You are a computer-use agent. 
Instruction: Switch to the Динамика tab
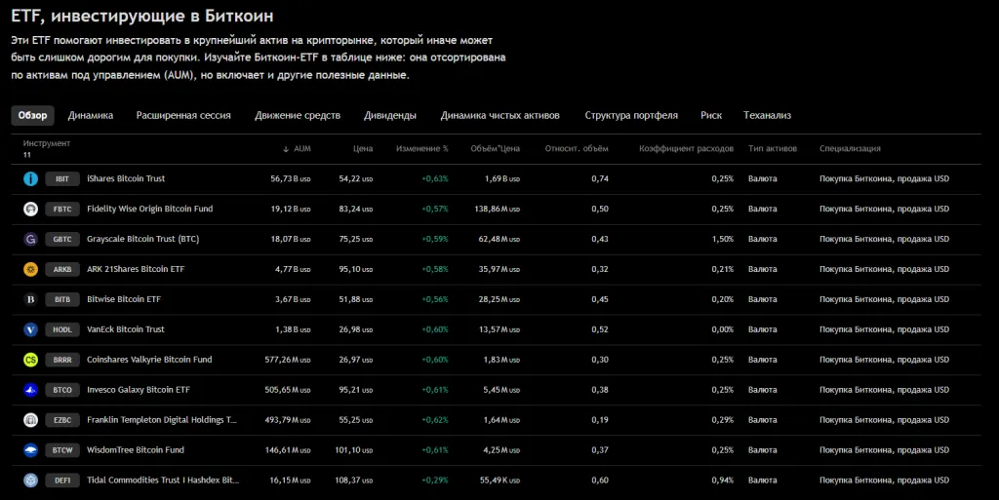click(91, 115)
